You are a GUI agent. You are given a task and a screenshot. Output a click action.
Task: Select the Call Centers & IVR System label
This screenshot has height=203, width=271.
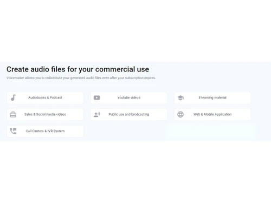click(45, 131)
